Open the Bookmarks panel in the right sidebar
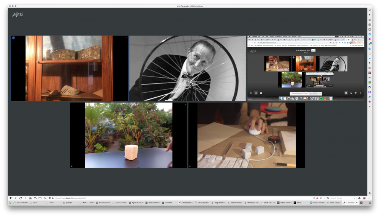The height and width of the screenshot is (217, 380). [x=370, y=10]
